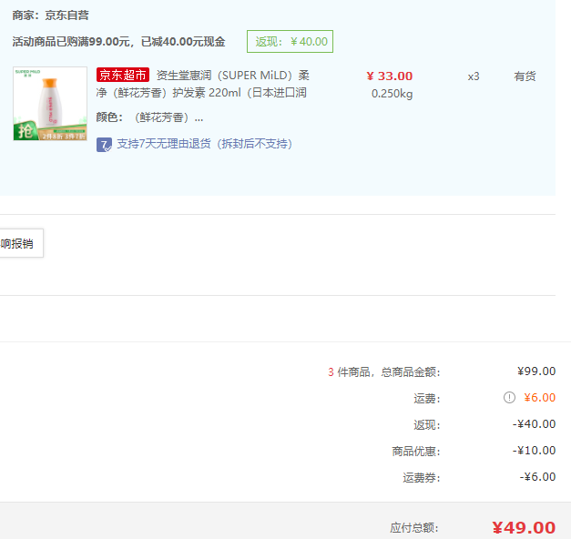Select the 0.250kg weight value
This screenshot has width=571, height=539.
(x=392, y=94)
